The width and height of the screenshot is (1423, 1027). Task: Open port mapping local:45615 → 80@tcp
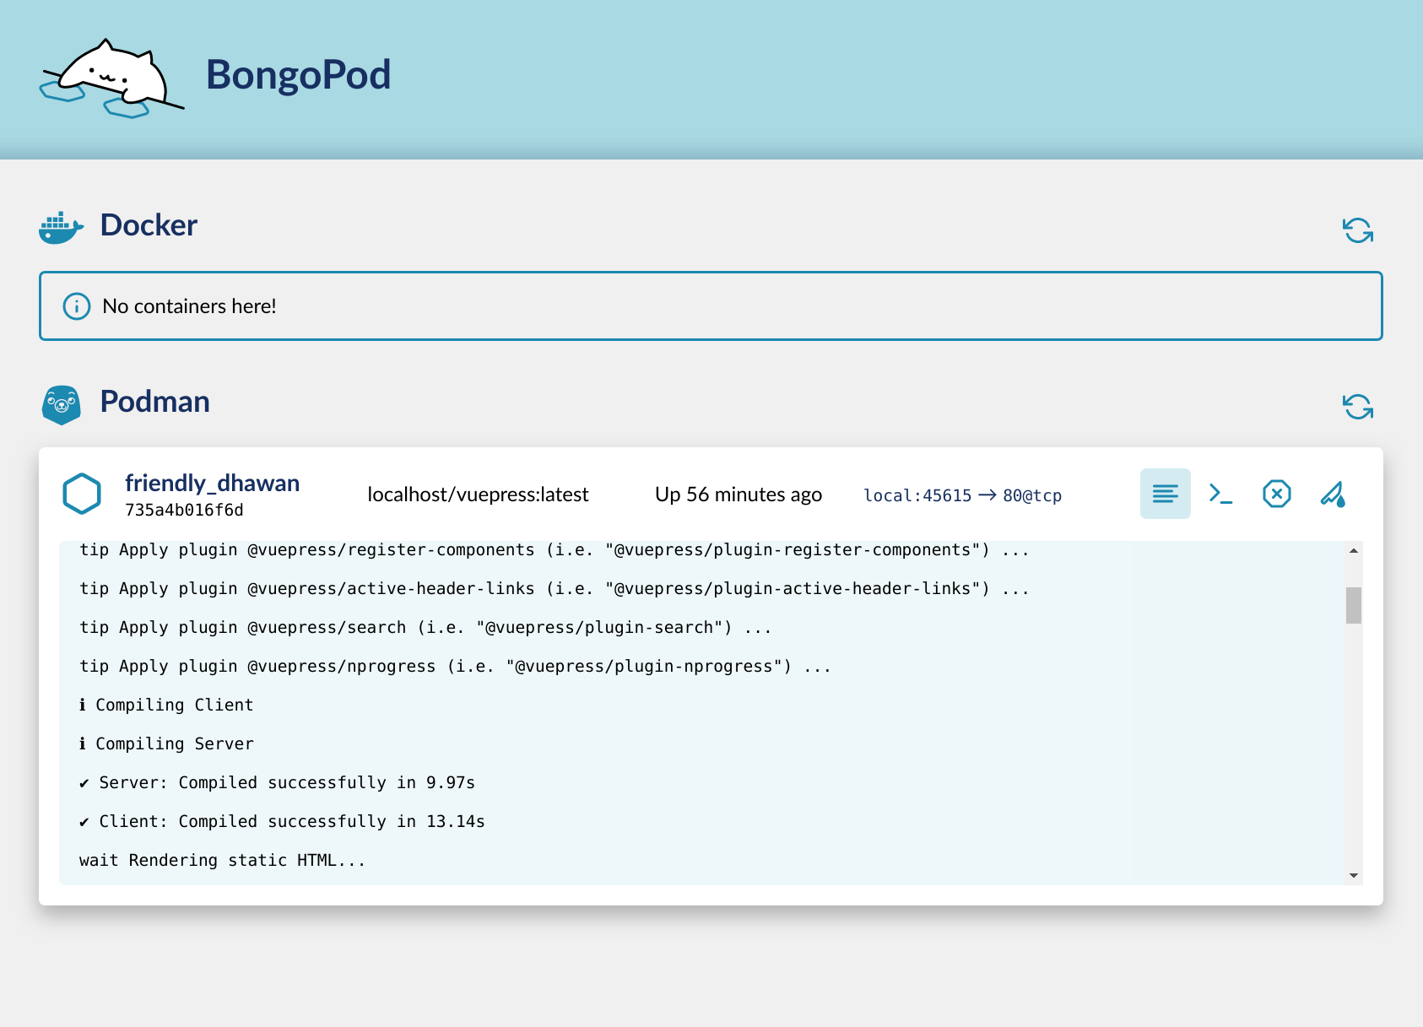pos(962,495)
